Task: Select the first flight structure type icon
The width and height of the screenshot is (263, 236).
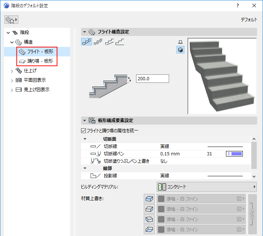Action: (87, 42)
